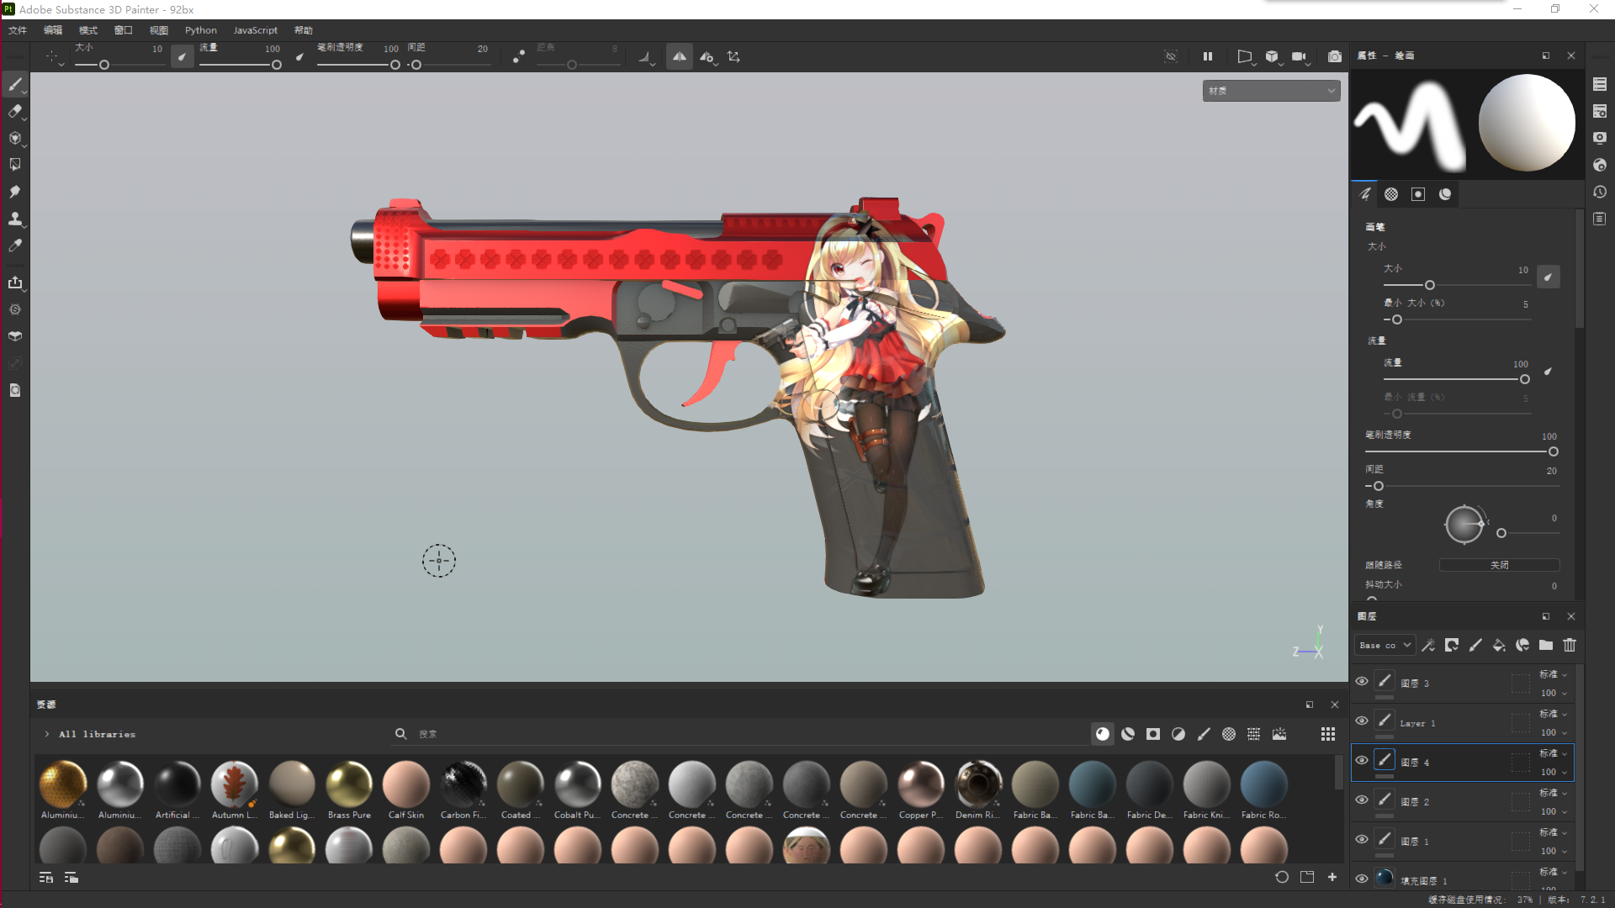Open blend mode dropdown for 图层 3
Screen dimensions: 1615x908
(1553, 674)
